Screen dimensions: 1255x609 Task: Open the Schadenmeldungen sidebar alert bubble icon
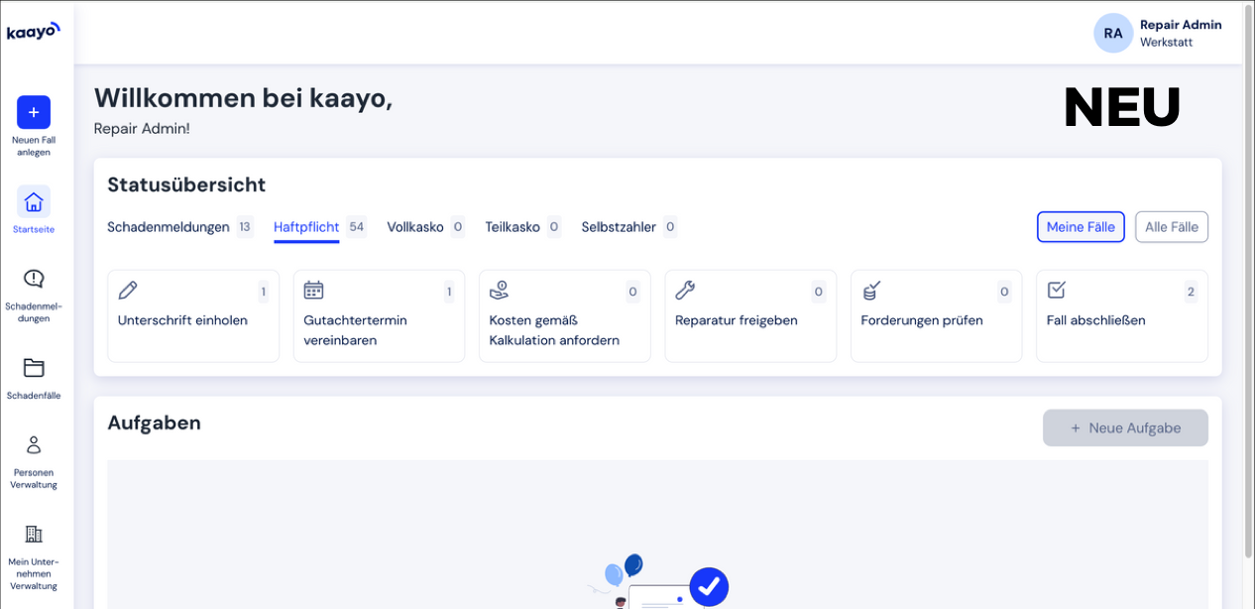tap(34, 279)
